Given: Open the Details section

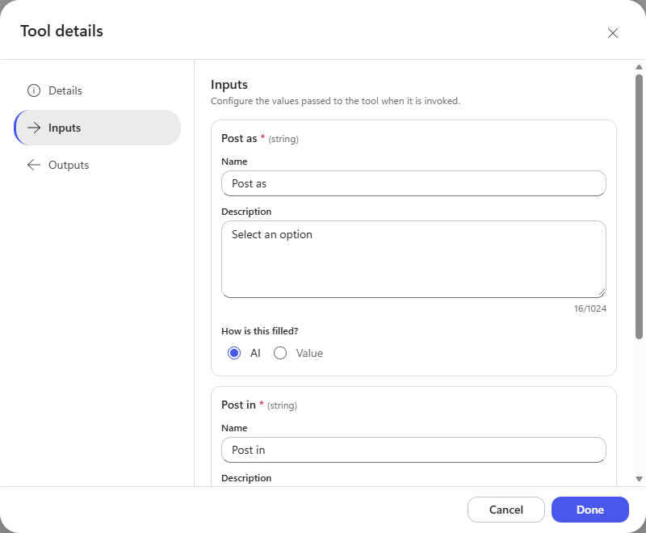Looking at the screenshot, I should tap(97, 90).
